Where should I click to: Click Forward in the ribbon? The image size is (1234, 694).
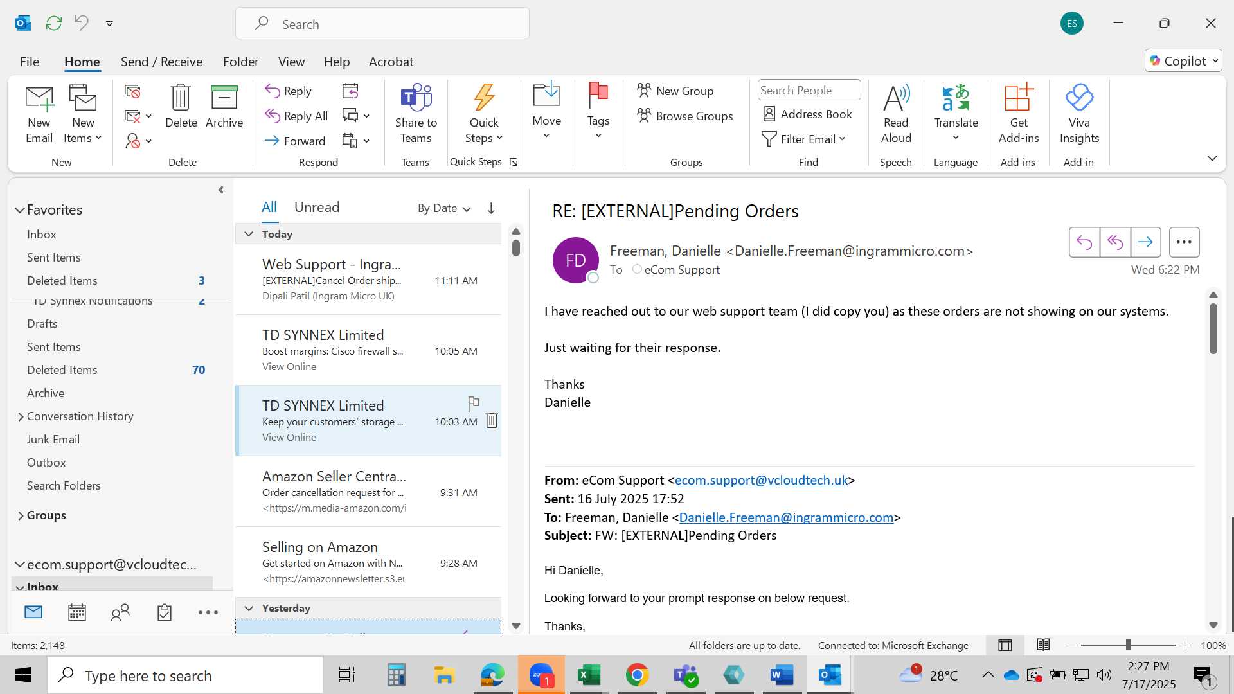click(x=295, y=141)
